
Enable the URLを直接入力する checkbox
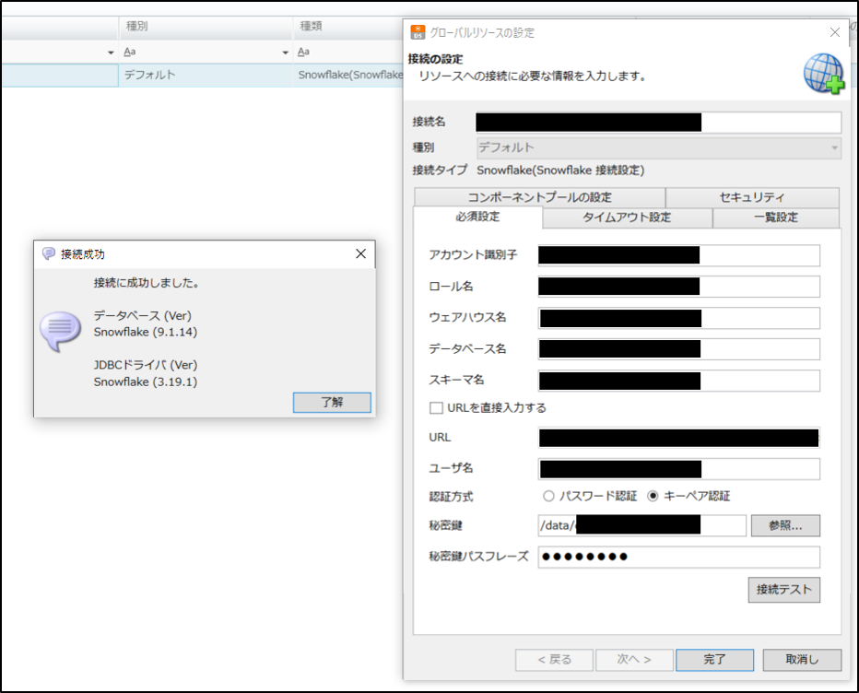point(436,408)
